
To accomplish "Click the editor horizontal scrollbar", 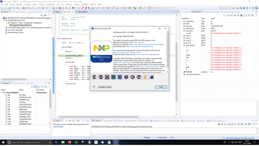I will (99, 117).
